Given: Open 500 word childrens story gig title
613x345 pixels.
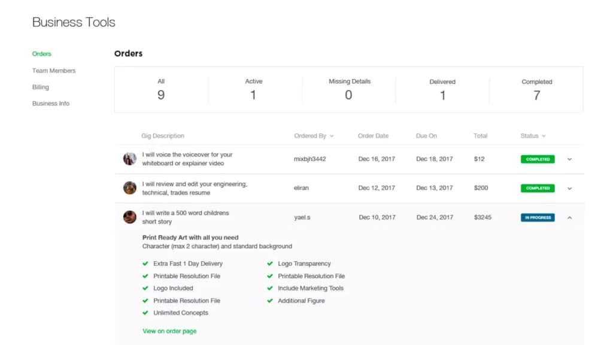Looking at the screenshot, I should (186, 217).
